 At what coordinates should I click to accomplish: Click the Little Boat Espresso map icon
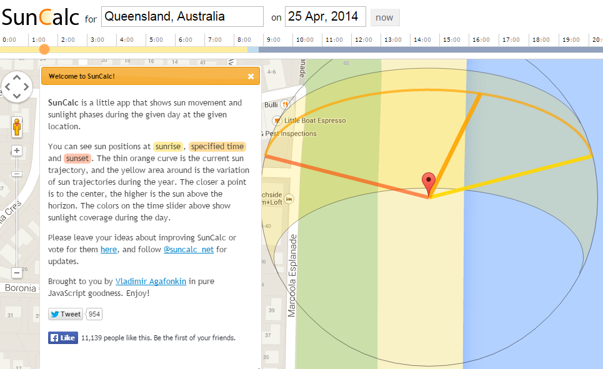(277, 121)
